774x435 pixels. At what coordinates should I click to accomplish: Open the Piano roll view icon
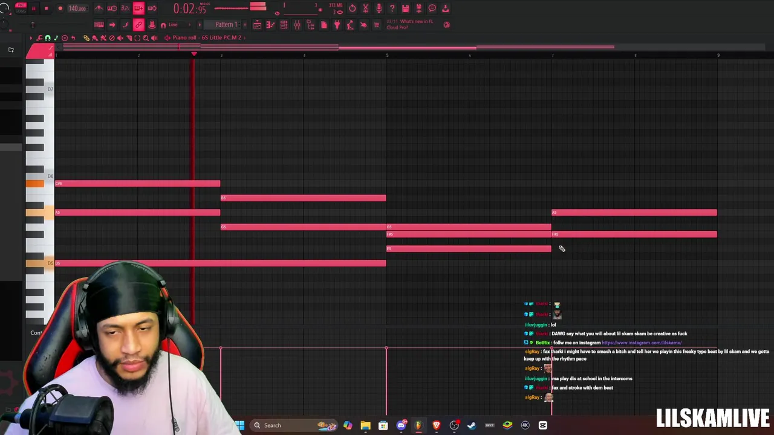click(270, 25)
